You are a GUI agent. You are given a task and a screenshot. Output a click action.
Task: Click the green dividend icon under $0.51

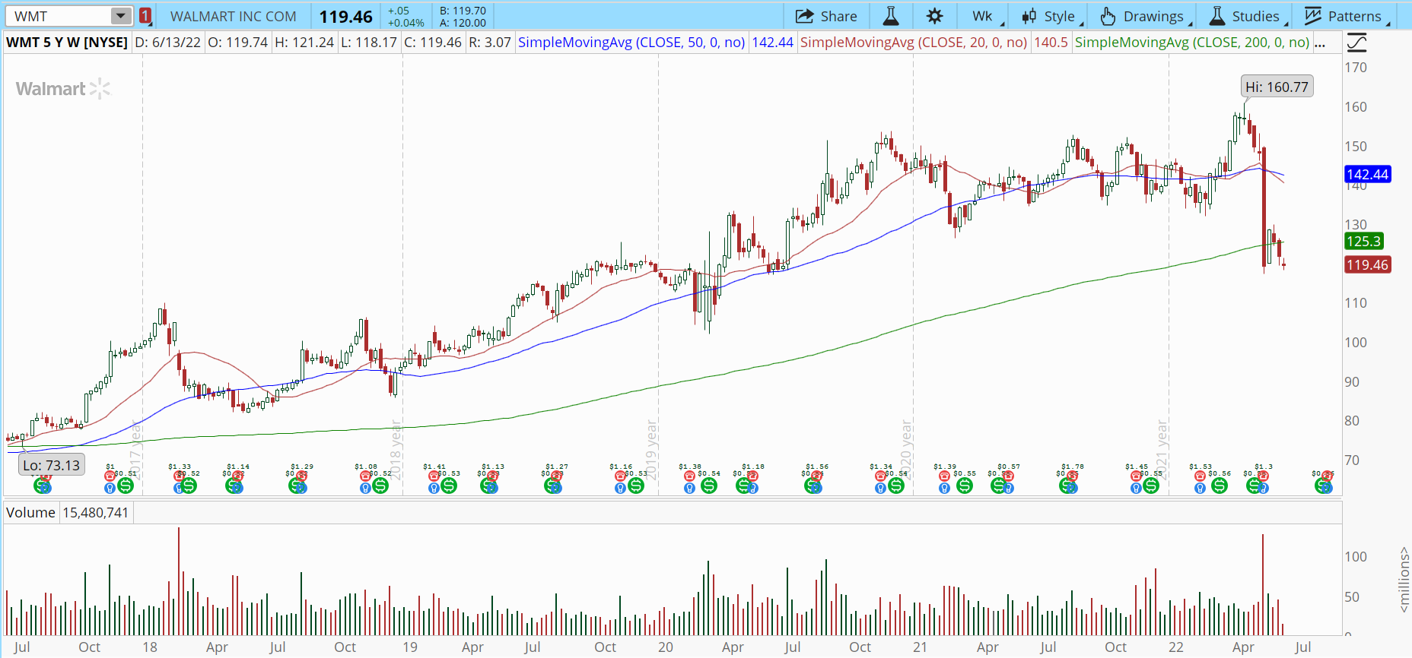click(126, 486)
